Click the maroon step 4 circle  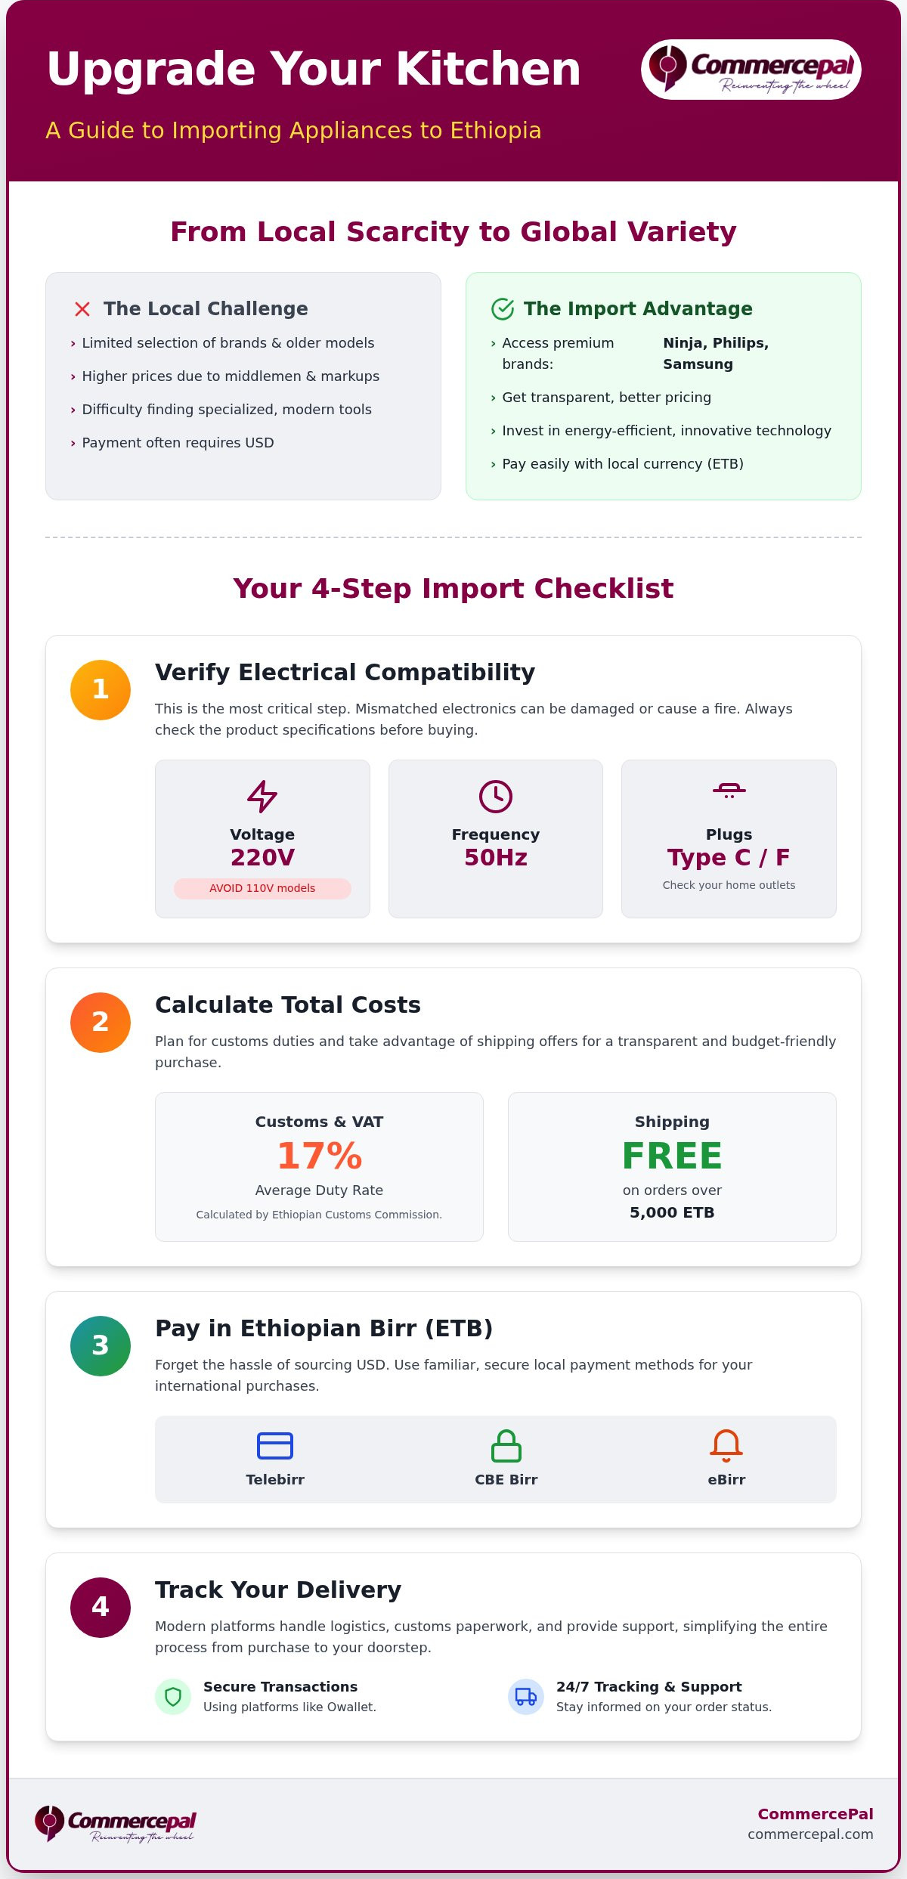click(x=101, y=1608)
